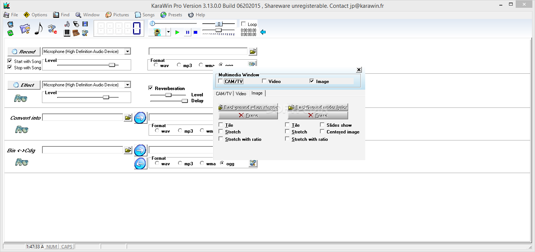Stop playback with blue stop button
The height and width of the screenshot is (252, 535).
tap(195, 32)
